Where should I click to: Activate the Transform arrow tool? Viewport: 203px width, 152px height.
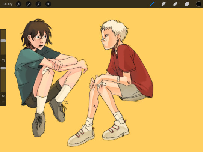[48, 4]
